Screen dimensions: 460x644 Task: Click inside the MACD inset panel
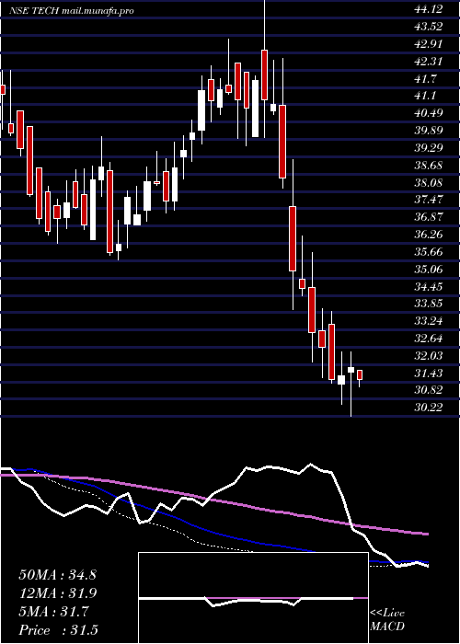pyautogui.click(x=253, y=598)
